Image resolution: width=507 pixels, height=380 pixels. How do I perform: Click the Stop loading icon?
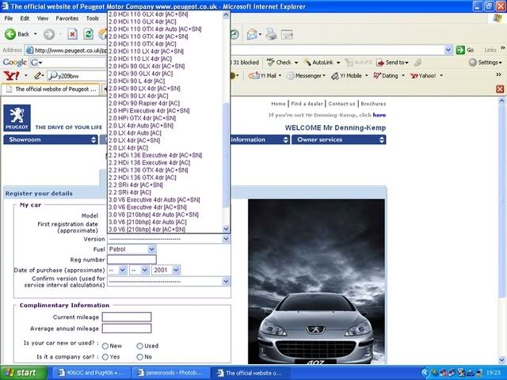tap(72, 34)
